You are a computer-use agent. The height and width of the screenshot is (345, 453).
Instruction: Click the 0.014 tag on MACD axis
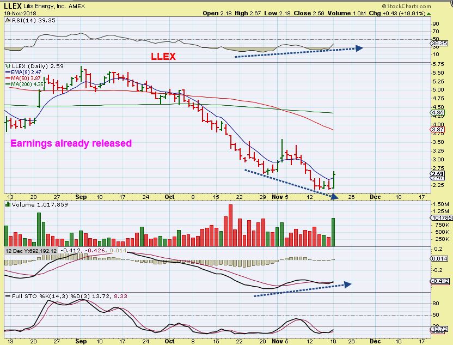[439, 258]
